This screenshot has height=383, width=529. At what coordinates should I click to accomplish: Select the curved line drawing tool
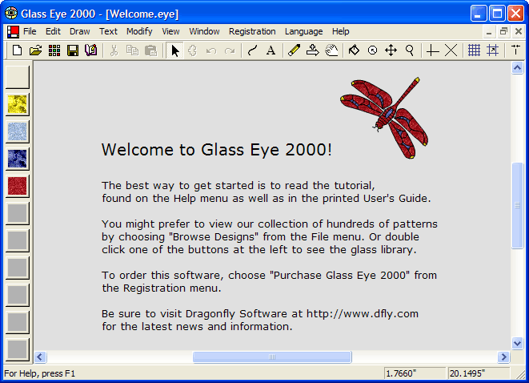coord(252,50)
